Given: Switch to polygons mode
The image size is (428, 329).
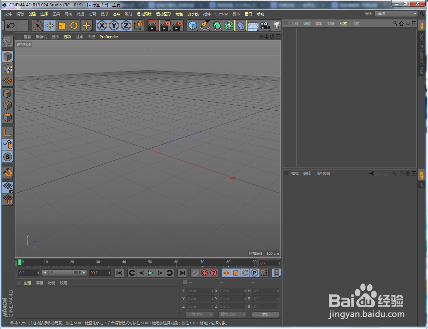Looking at the screenshot, I should (x=8, y=117).
